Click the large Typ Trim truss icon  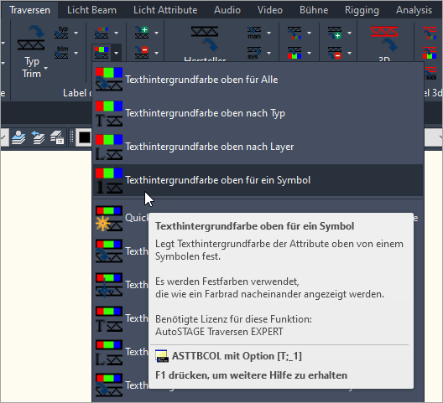coord(31,38)
